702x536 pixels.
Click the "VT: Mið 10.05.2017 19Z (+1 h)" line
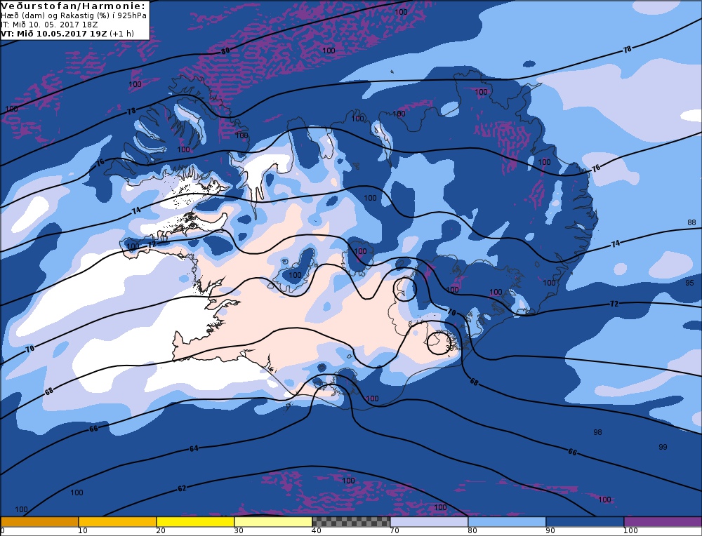(x=67, y=34)
